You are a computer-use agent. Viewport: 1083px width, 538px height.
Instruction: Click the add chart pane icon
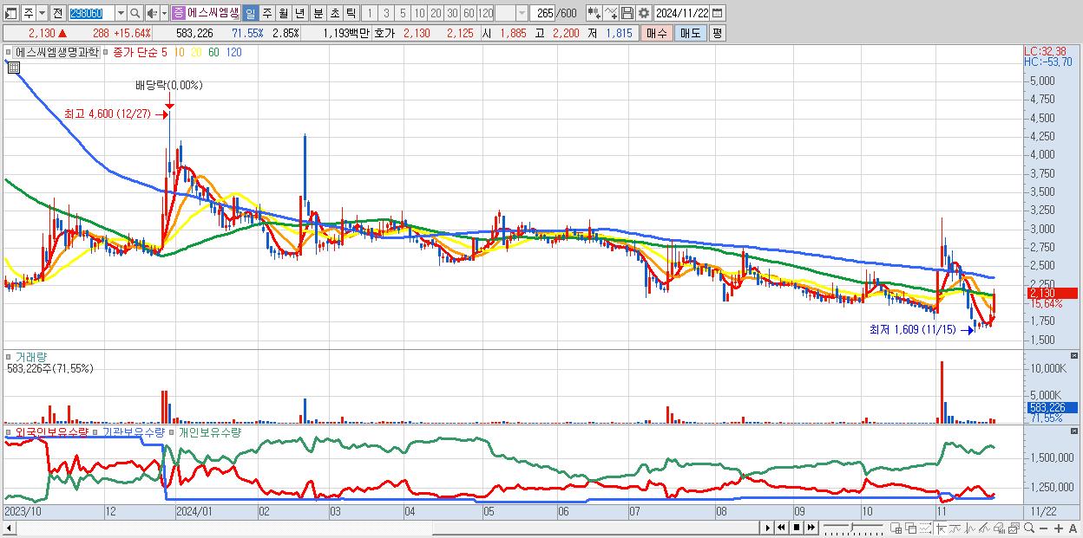pos(896,528)
